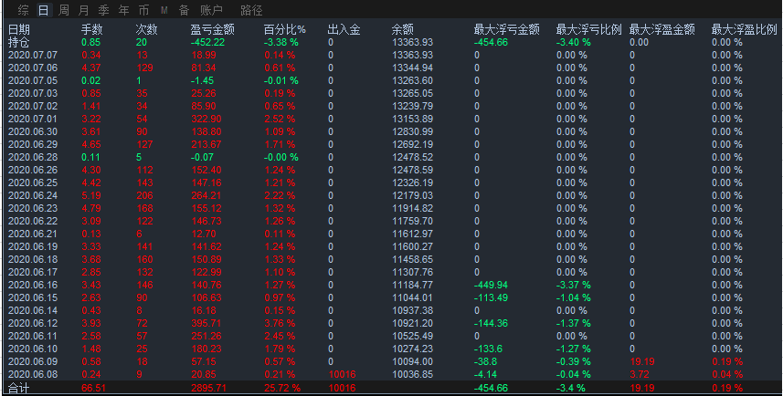The height and width of the screenshot is (396, 783).
Task: Open the 周 weekly tab
Action: [x=63, y=10]
